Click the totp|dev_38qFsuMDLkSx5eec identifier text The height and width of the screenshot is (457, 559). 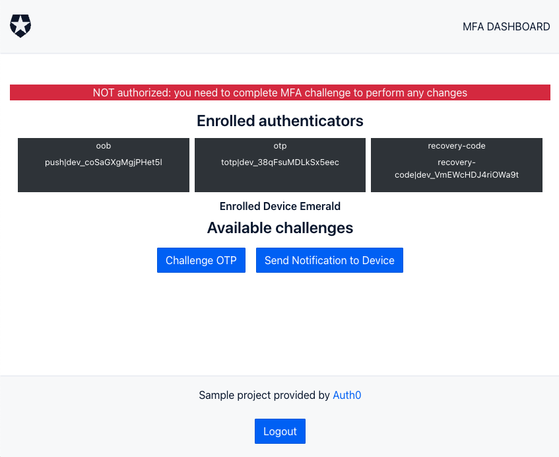pyautogui.click(x=280, y=162)
